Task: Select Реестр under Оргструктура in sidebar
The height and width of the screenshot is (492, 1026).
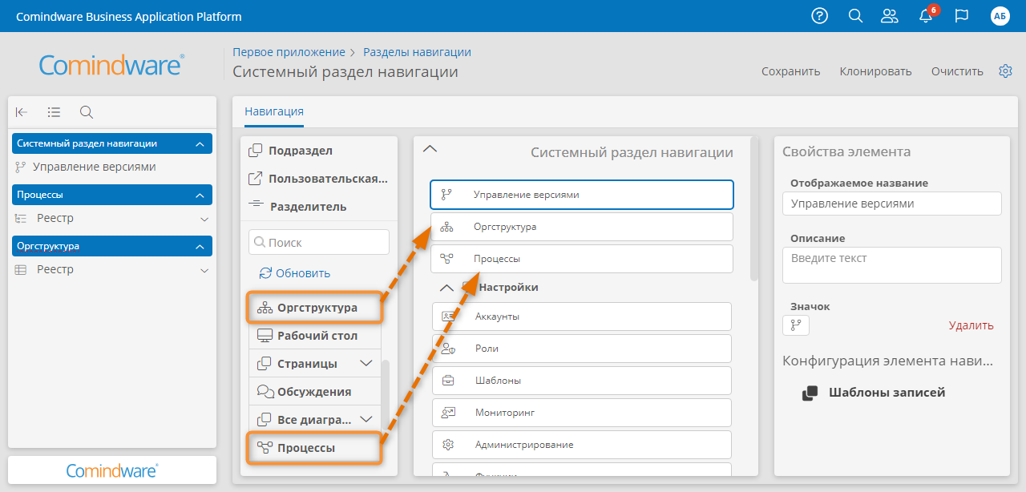Action: coord(55,269)
